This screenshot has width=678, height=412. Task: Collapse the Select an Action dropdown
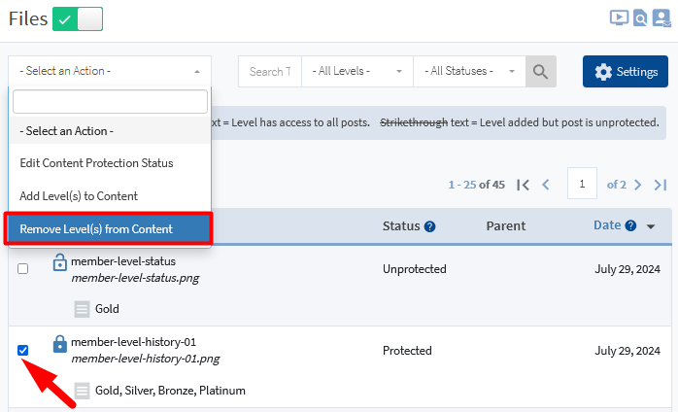click(110, 71)
